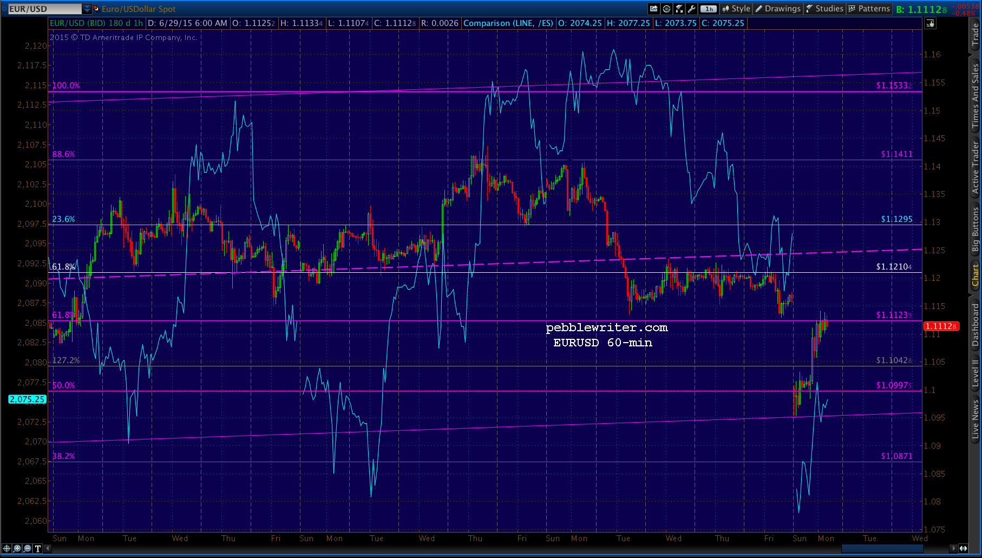The image size is (982, 558).
Task: Open chart settings wrench icon
Action: (x=691, y=9)
